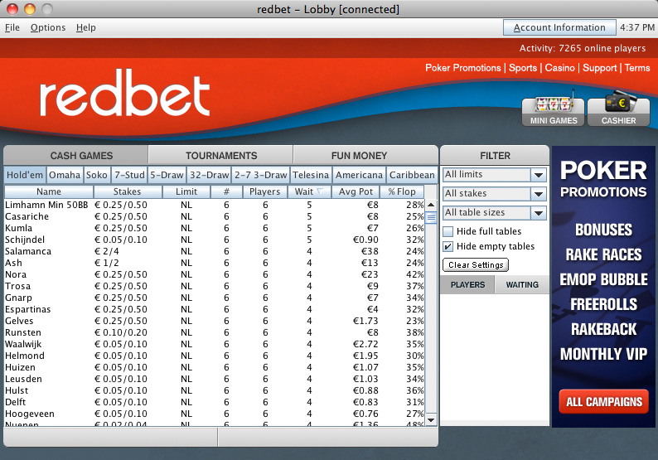Select the Delft table row
This screenshot has width=658, height=460.
click(215, 402)
